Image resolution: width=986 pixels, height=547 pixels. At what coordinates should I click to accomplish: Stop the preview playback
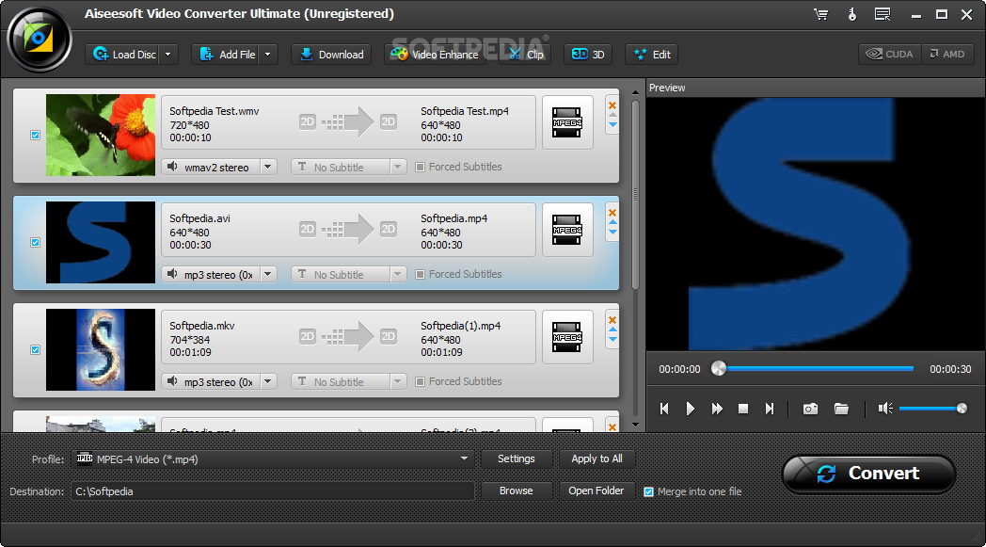(x=742, y=410)
